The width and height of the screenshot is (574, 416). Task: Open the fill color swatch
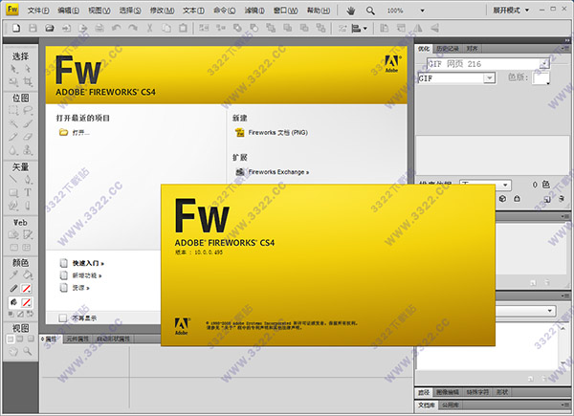tap(27, 302)
